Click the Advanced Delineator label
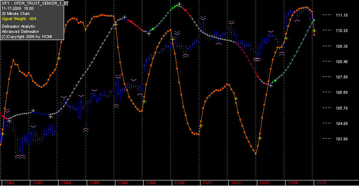 [21, 32]
